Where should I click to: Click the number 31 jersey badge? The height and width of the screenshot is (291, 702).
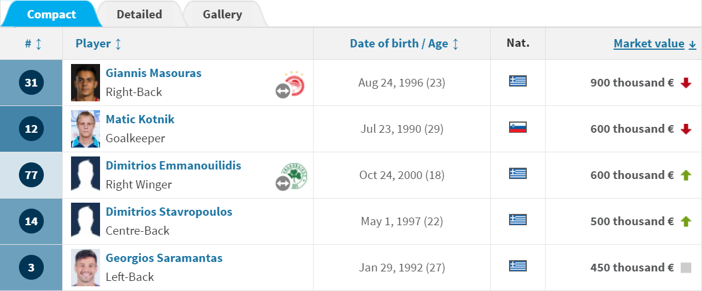tap(31, 83)
